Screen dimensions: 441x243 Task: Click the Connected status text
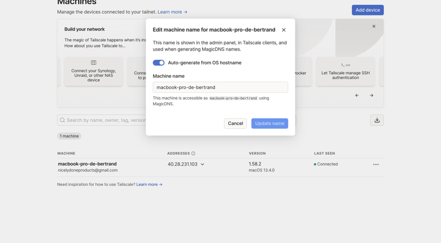click(x=327, y=164)
